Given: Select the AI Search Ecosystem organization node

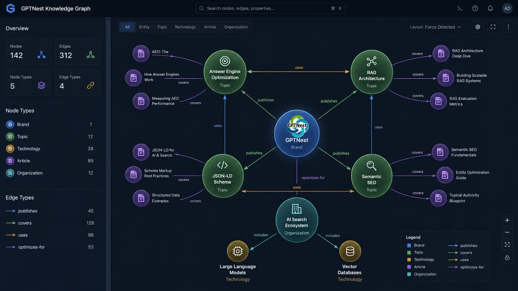Looking at the screenshot, I should point(297,220).
